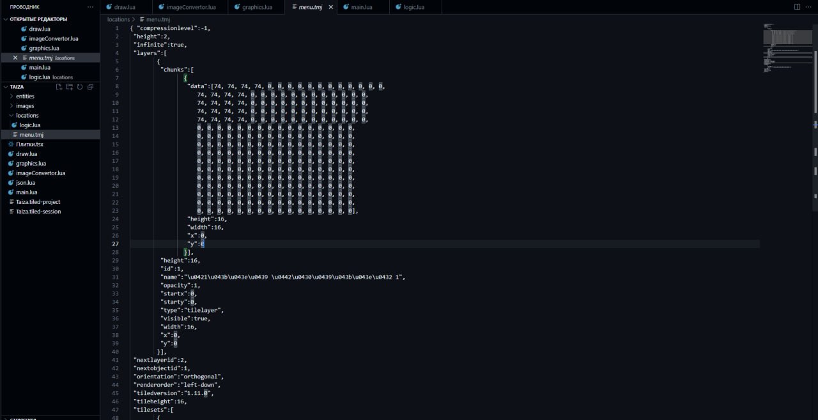The width and height of the screenshot is (818, 420).
Task: Open logic.lua inside the locations folder
Action: click(x=50, y=125)
